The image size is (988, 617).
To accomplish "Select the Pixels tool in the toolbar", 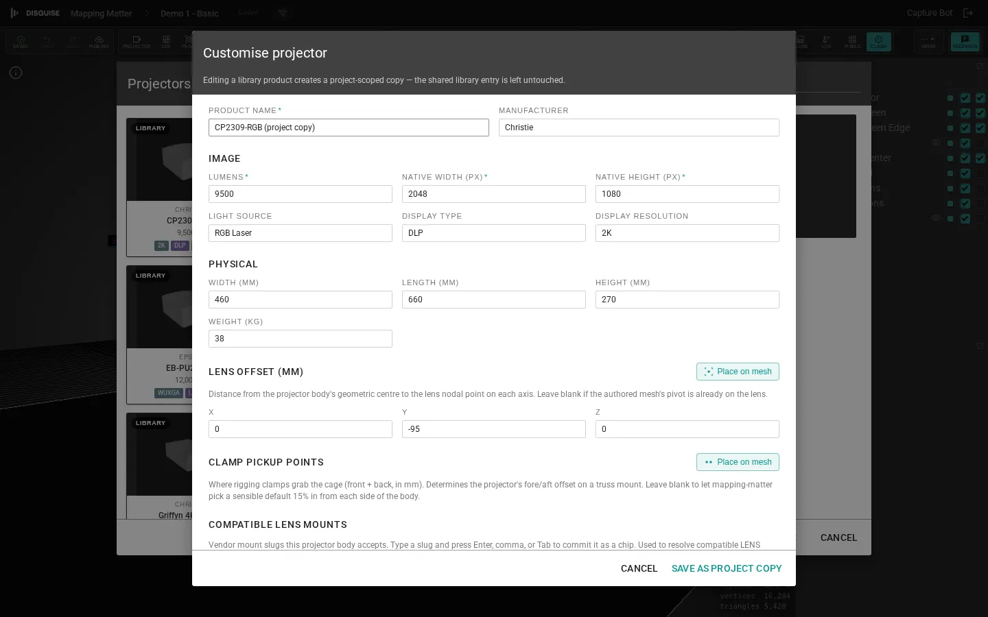I will [852, 42].
